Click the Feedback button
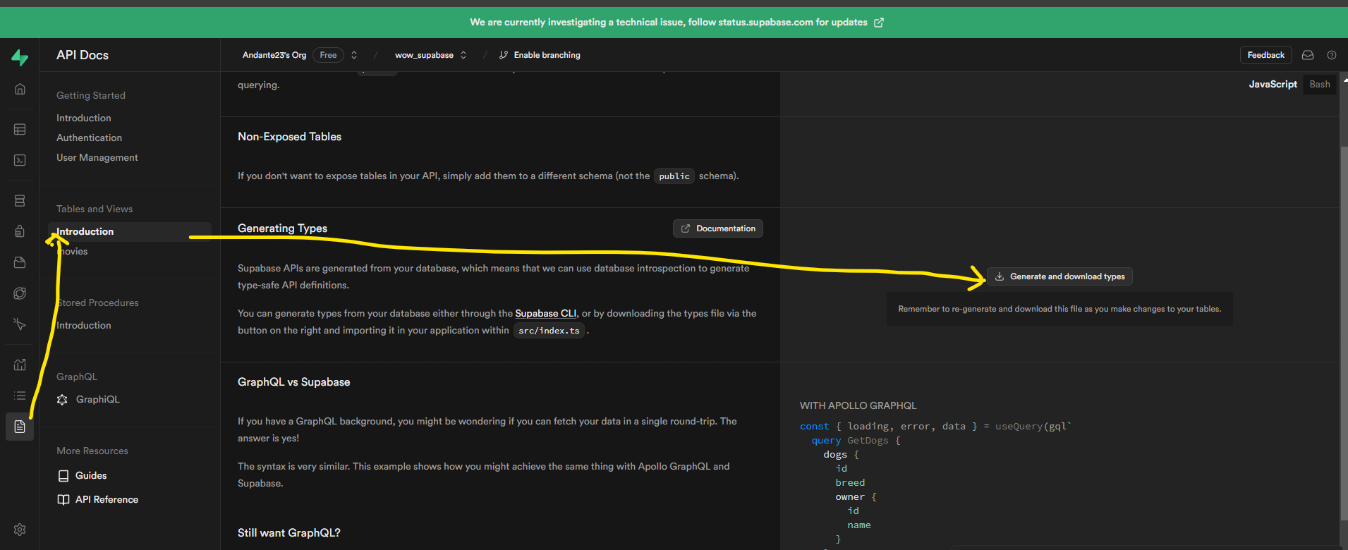The image size is (1348, 550). click(1265, 55)
